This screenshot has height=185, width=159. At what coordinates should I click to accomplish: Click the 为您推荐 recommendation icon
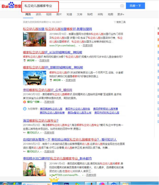(25, 109)
